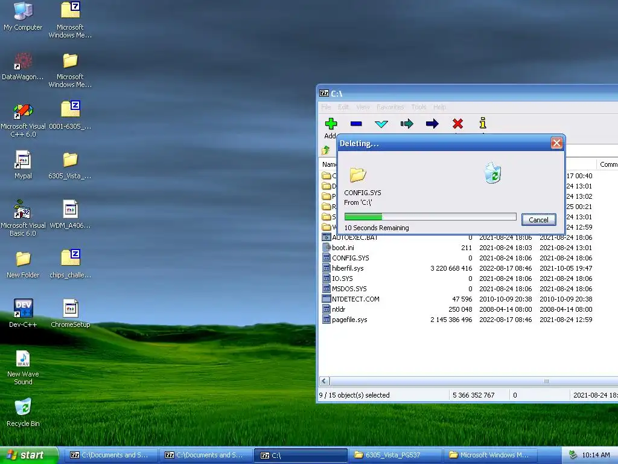Viewport: 618px width, 464px height.
Task: Select the ChromeSetup desktop icon
Action: (70, 314)
